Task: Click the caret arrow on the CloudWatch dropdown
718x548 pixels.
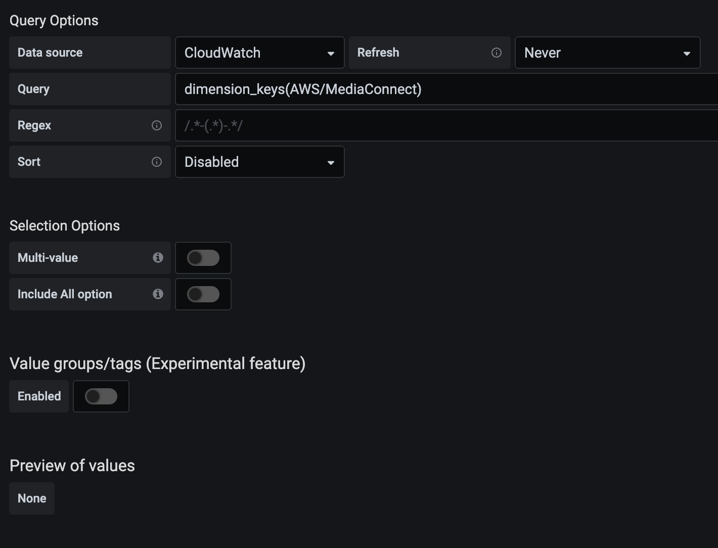Action: [x=331, y=53]
